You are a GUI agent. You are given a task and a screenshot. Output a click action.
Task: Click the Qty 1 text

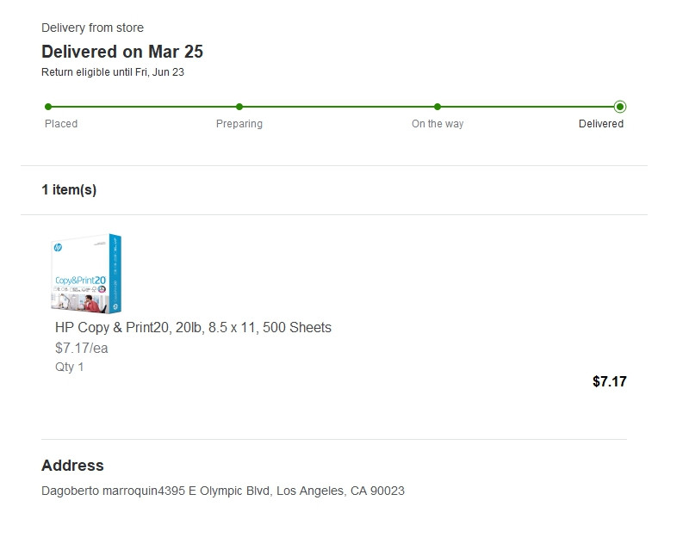coord(70,368)
